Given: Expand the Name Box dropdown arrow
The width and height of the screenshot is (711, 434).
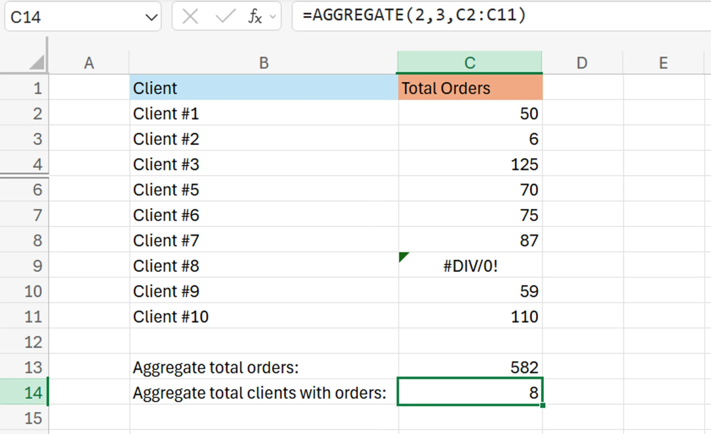Looking at the screenshot, I should tap(151, 17).
